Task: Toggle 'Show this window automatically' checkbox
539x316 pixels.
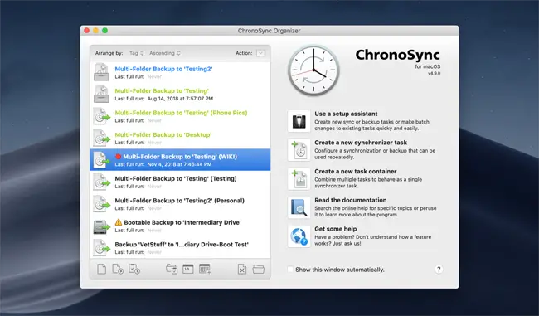Action: click(290, 270)
